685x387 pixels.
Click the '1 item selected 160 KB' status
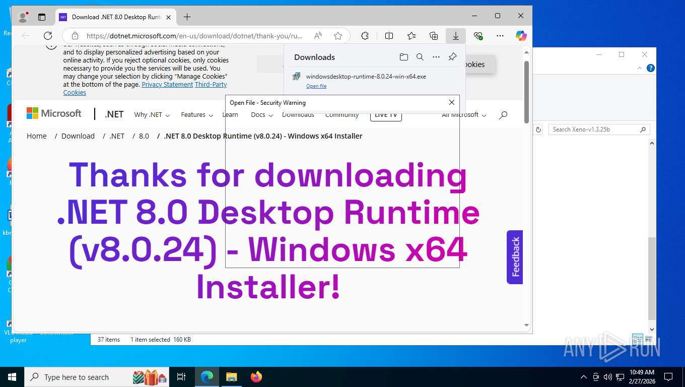point(161,340)
